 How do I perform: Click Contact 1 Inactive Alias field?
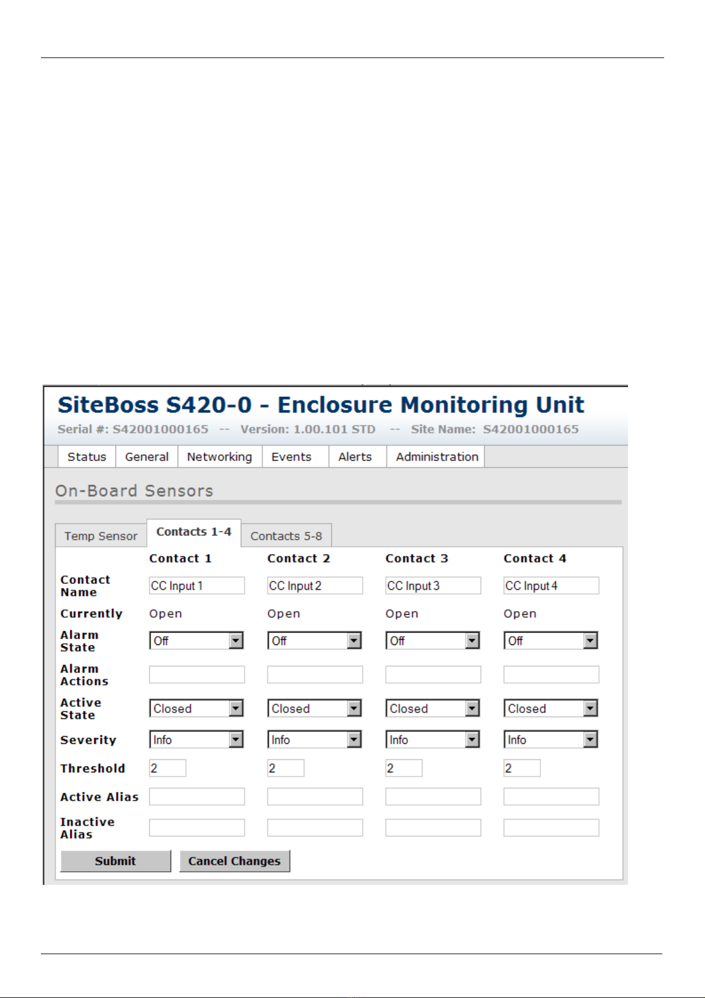(197, 828)
